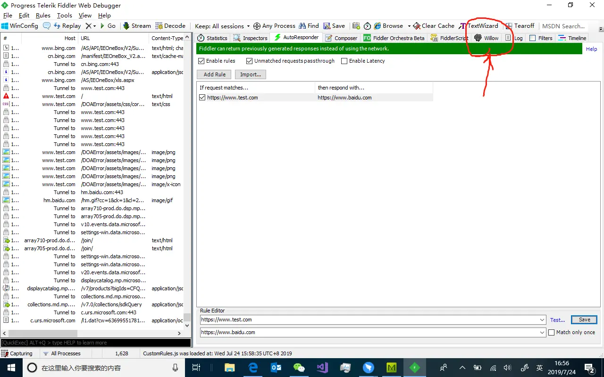Image resolution: width=604 pixels, height=377 pixels.
Task: Open File Explorer from taskbar
Action: point(230,368)
